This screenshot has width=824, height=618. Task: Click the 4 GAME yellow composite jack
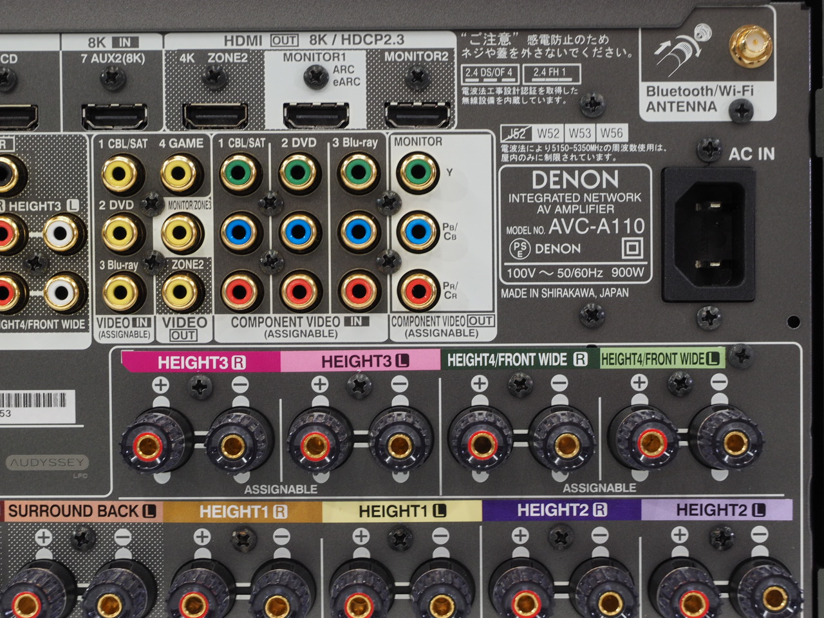click(182, 173)
